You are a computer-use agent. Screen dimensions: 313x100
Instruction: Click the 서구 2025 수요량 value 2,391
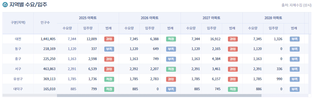72,69
